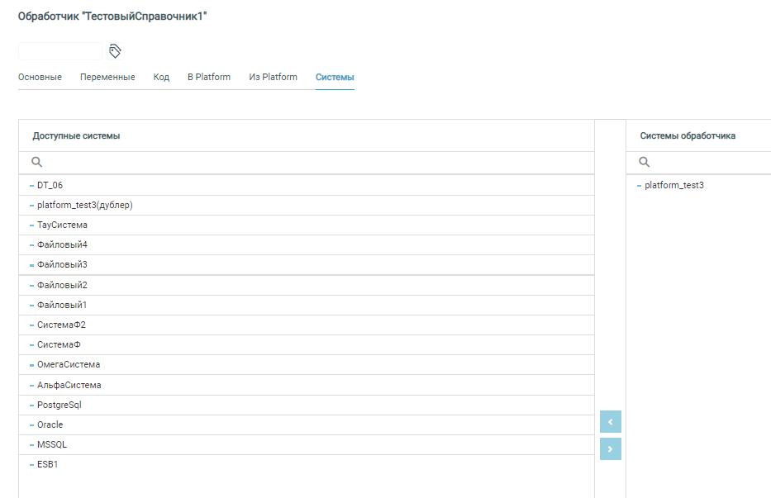The image size is (771, 498).
Task: Click search magnifier in handler systems
Action: 645,163
